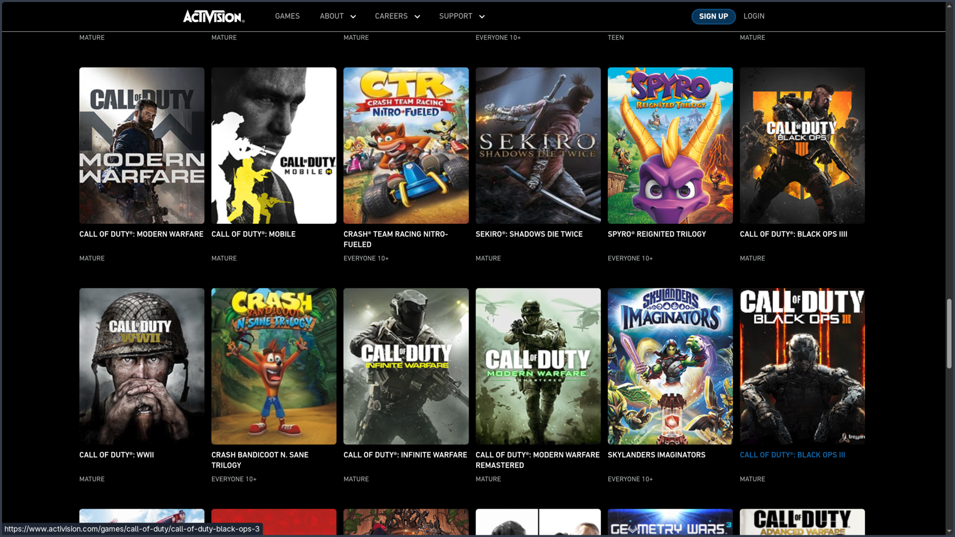Open Spyro Reignited Trilogy cover
The width and height of the screenshot is (955, 537).
(670, 146)
